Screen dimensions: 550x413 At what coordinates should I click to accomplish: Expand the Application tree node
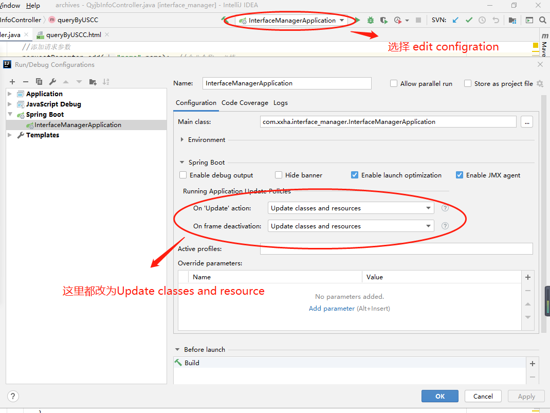pyautogui.click(x=10, y=94)
